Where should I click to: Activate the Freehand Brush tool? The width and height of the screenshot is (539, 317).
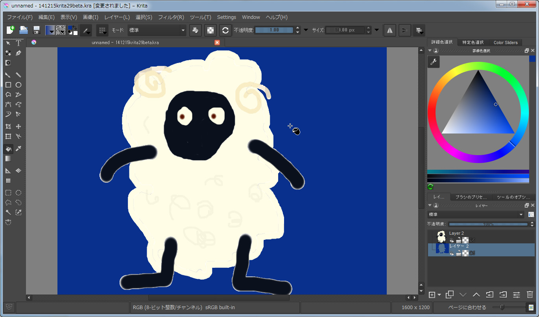(8, 75)
